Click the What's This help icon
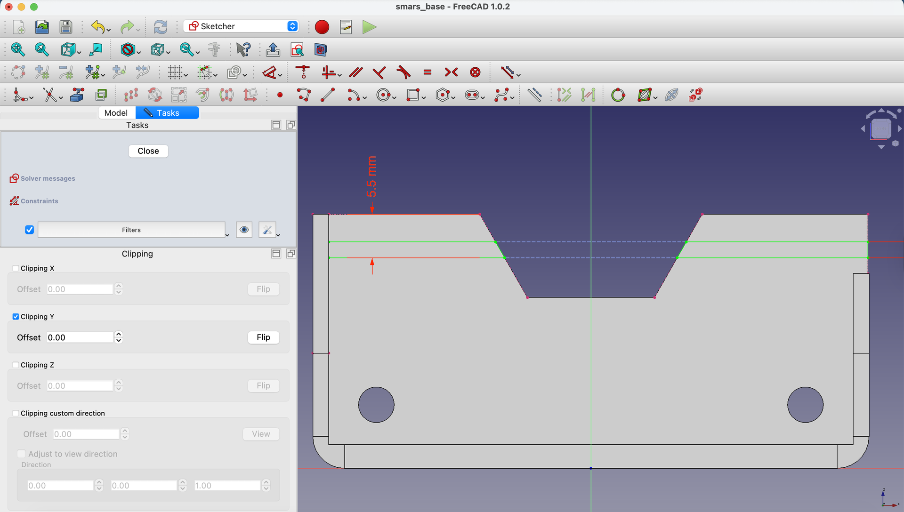This screenshot has width=904, height=512. click(x=244, y=49)
